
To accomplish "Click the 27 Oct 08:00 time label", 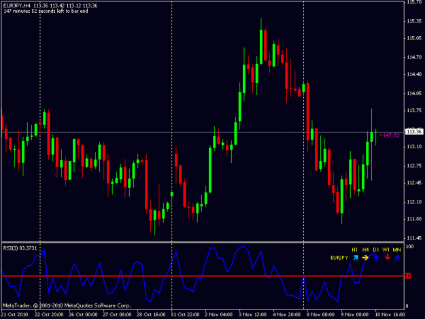I will [117, 315].
